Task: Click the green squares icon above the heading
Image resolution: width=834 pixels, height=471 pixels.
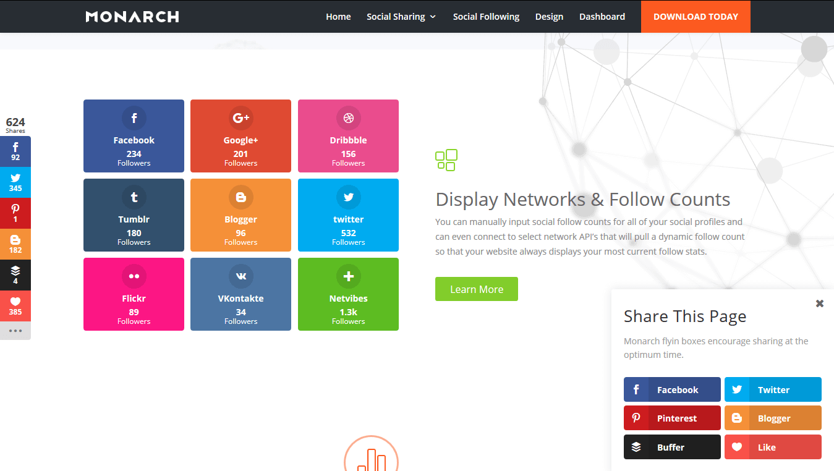Action: click(446, 160)
